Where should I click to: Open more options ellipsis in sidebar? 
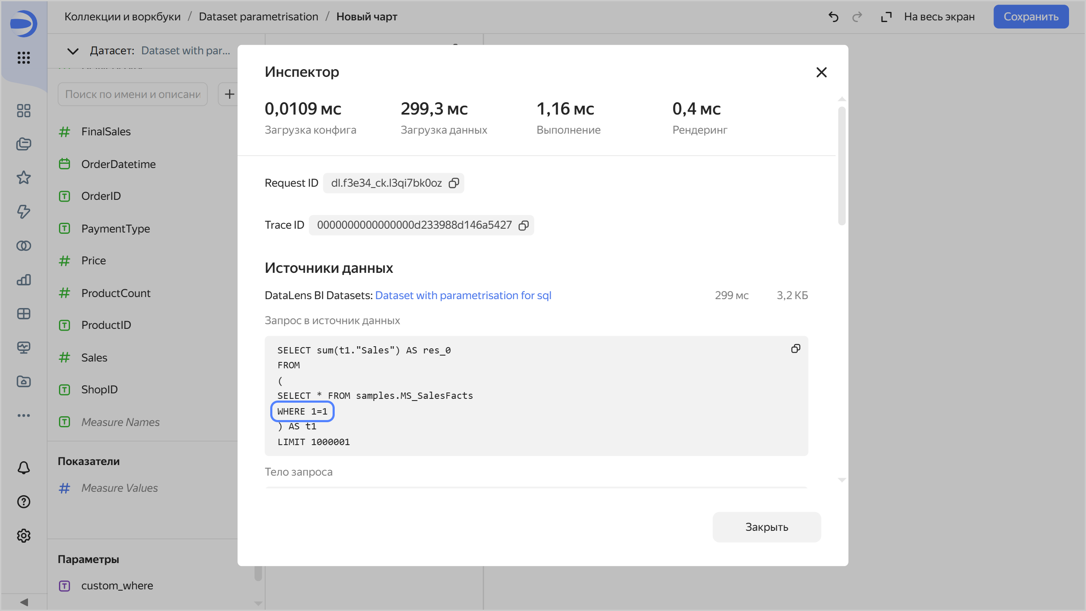[24, 415]
